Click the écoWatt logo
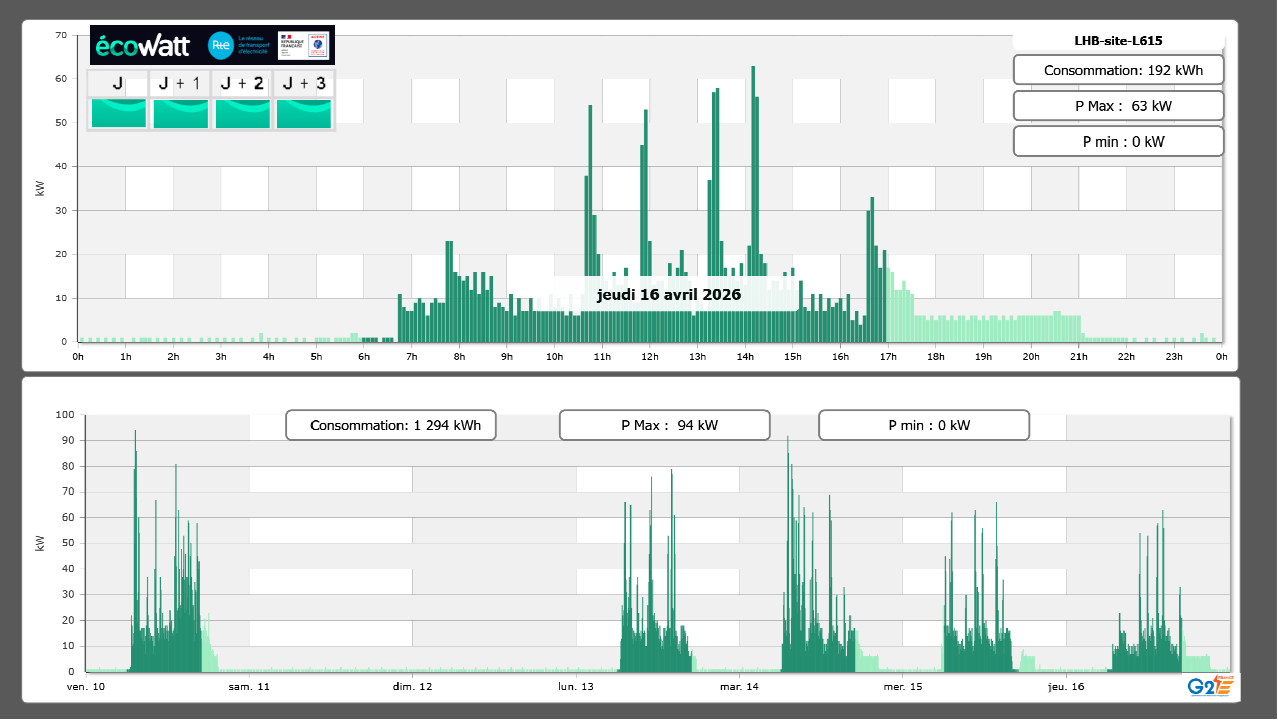Screen dimensions: 1278x720 click(143, 46)
